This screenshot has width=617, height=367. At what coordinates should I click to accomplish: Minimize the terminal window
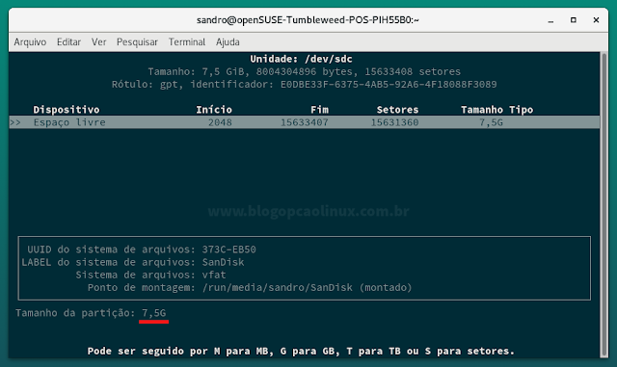550,20
